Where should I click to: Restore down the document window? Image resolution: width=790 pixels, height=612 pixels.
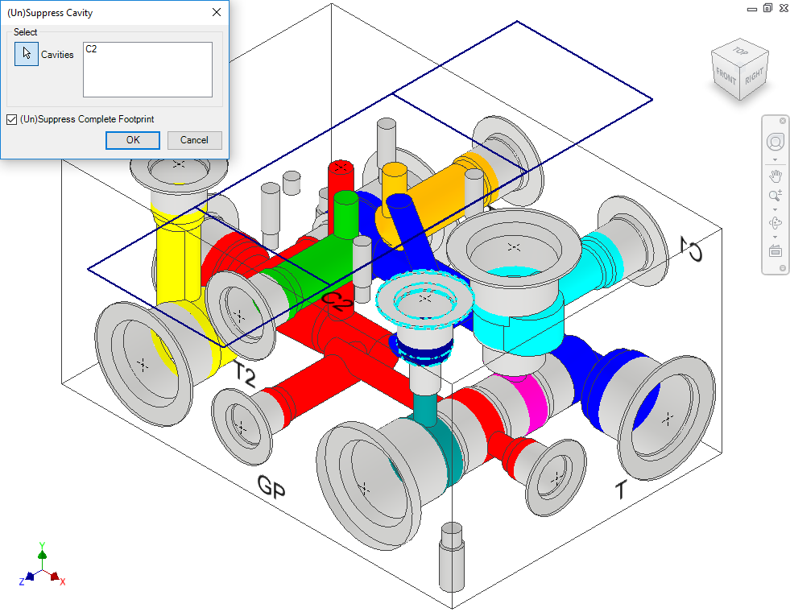coord(767,8)
